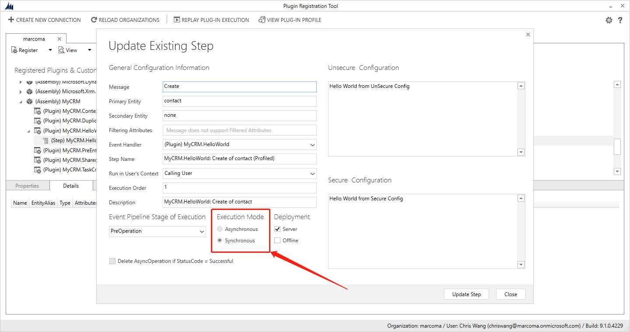The image size is (630, 332).
Task: Click View Plug-in Profile menu item
Action: point(290,20)
